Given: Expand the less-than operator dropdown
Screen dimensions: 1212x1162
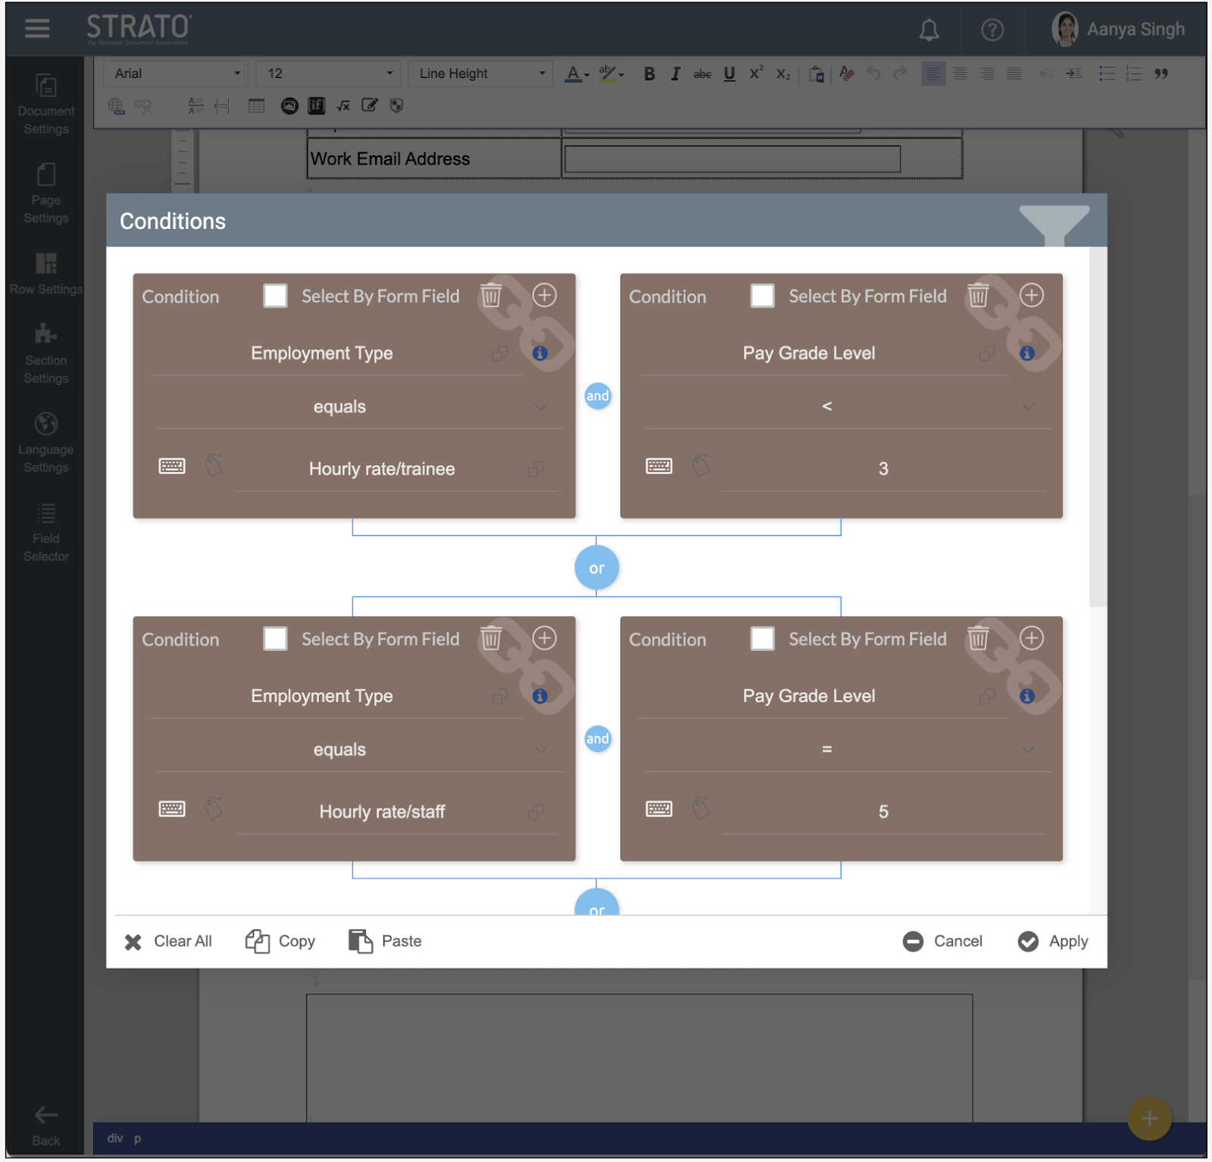Looking at the screenshot, I should pos(1028,407).
